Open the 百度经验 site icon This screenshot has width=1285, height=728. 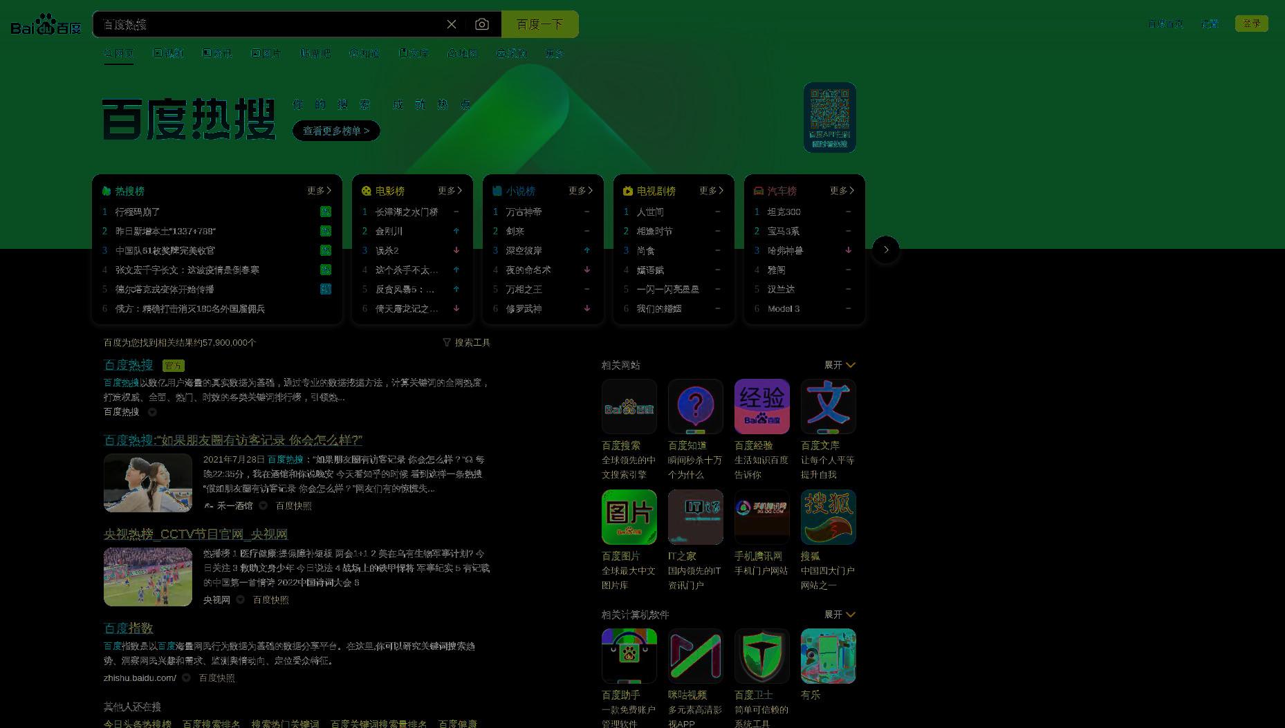coord(762,407)
